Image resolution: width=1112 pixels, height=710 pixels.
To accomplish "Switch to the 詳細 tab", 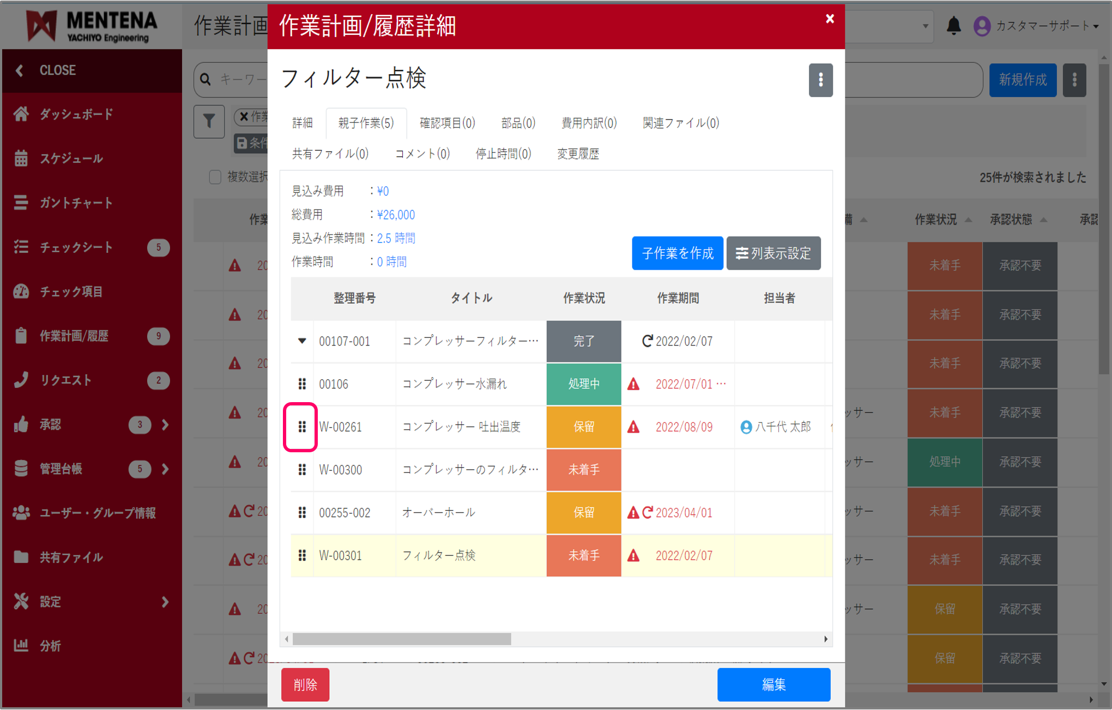I will coord(302,123).
